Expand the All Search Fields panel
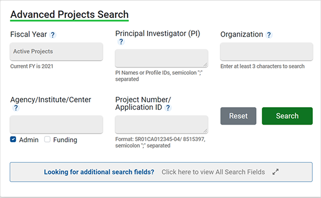Screen dimensions: 321x198 point(213,172)
